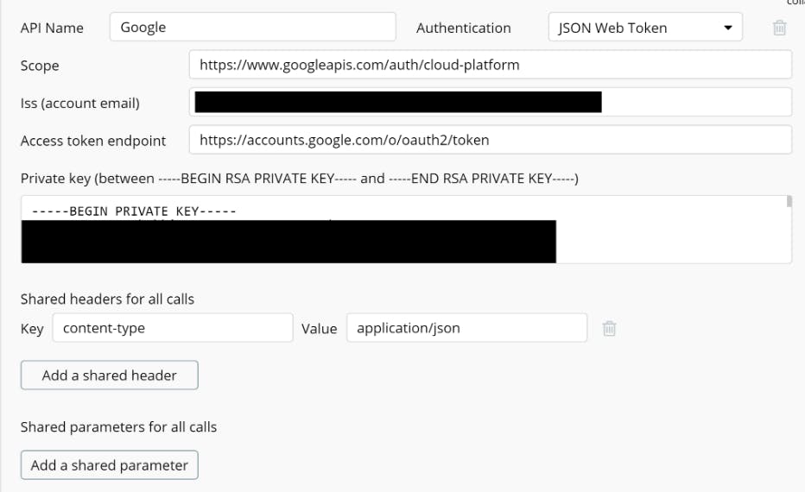The width and height of the screenshot is (805, 492).
Task: Click the API Name field containing Google
Action: click(x=252, y=28)
